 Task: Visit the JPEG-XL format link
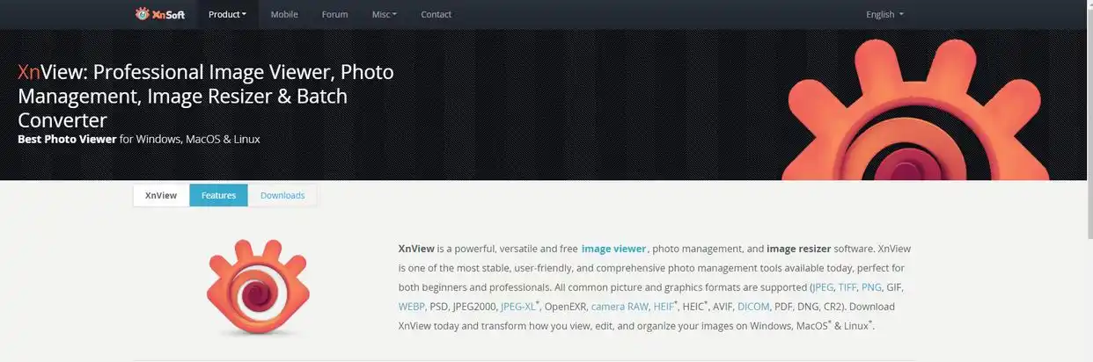point(518,307)
